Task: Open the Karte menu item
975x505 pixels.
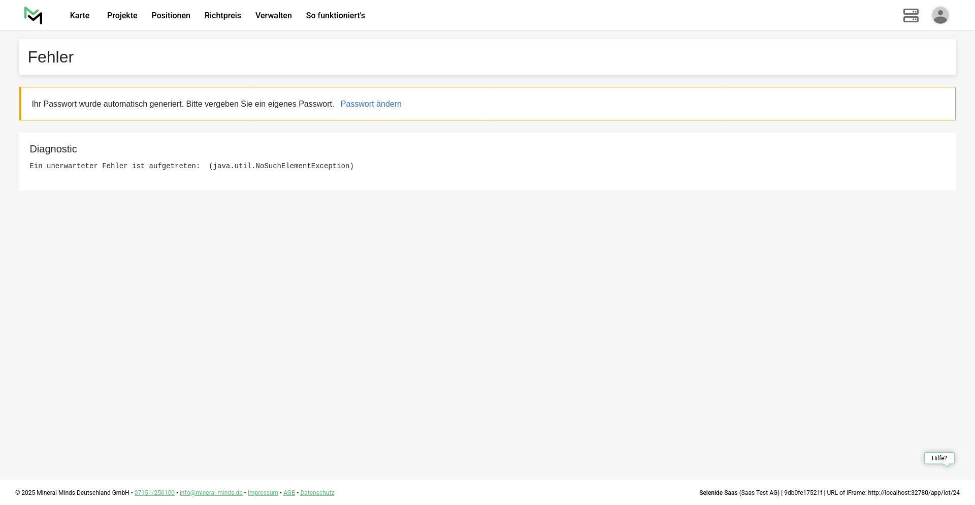Action: pos(80,16)
